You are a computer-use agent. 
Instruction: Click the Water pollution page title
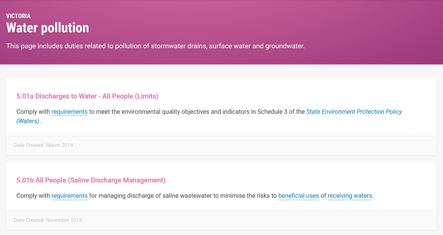pyautogui.click(x=48, y=28)
